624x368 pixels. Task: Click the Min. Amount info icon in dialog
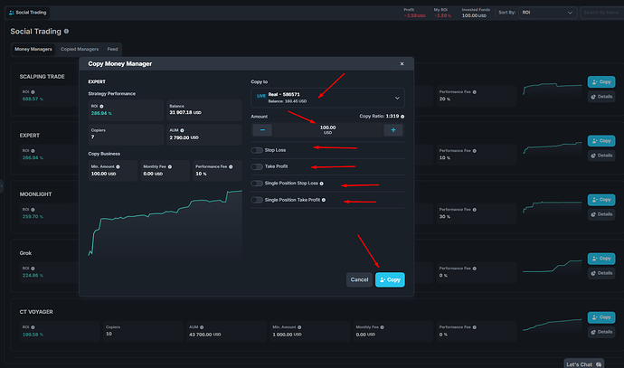(118, 166)
